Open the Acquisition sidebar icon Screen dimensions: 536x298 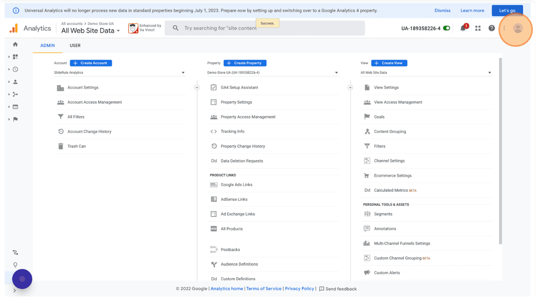[16, 94]
